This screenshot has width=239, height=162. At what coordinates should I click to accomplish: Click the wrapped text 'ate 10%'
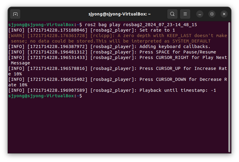pyautogui.click(x=18, y=85)
